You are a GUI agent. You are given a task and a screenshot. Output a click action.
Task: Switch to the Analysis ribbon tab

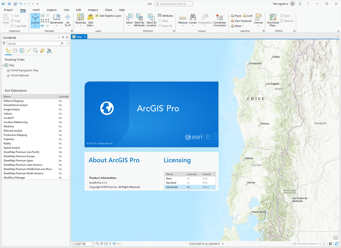51,10
